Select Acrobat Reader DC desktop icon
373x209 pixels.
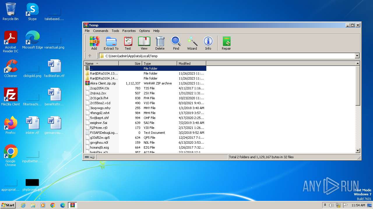tap(10, 42)
